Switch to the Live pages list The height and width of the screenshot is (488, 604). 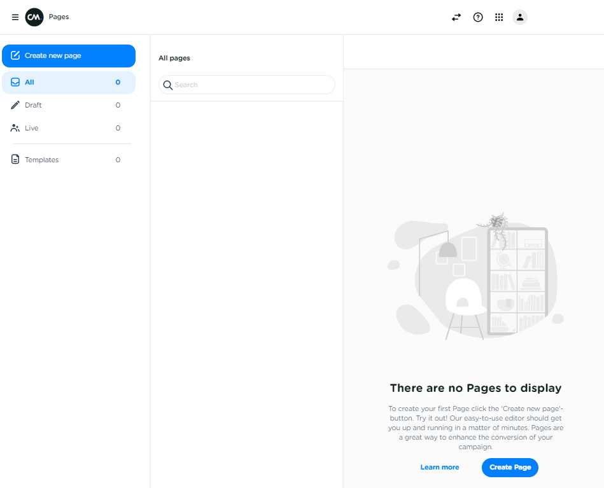[69, 128]
